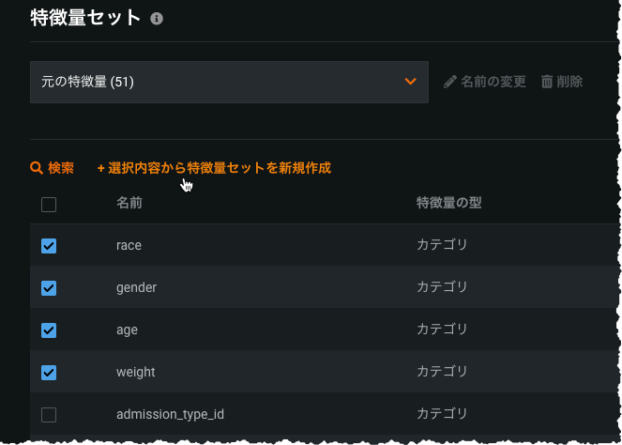
Task: Click the info icon beside 特徴量セット
Action: point(157,19)
